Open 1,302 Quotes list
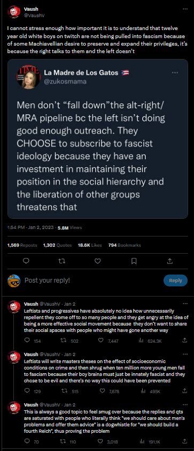194x451 pixels. (x=57, y=246)
